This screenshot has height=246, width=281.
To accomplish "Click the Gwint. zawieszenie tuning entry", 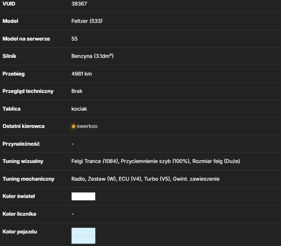I will point(196,179).
